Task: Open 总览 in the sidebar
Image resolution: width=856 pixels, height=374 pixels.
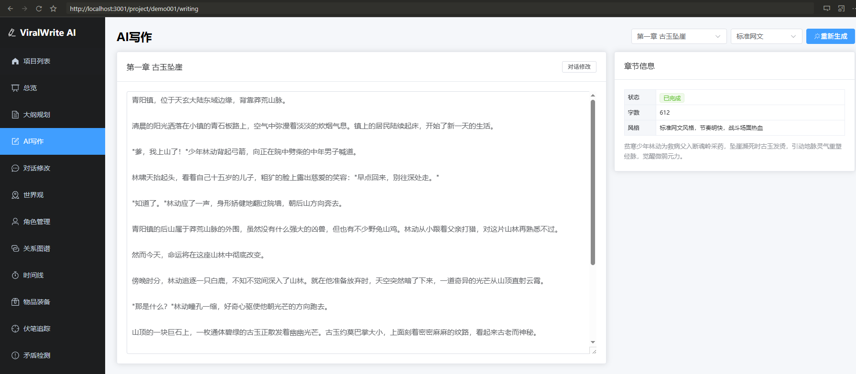Action: 53,88
